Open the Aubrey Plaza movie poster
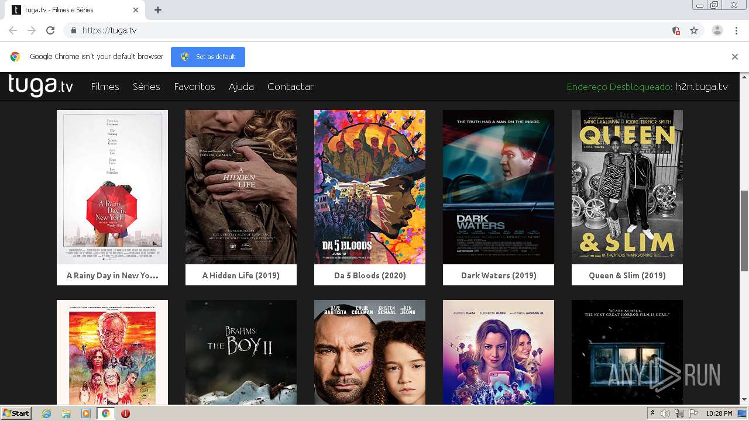Viewport: 749px width, 421px height. [499, 353]
